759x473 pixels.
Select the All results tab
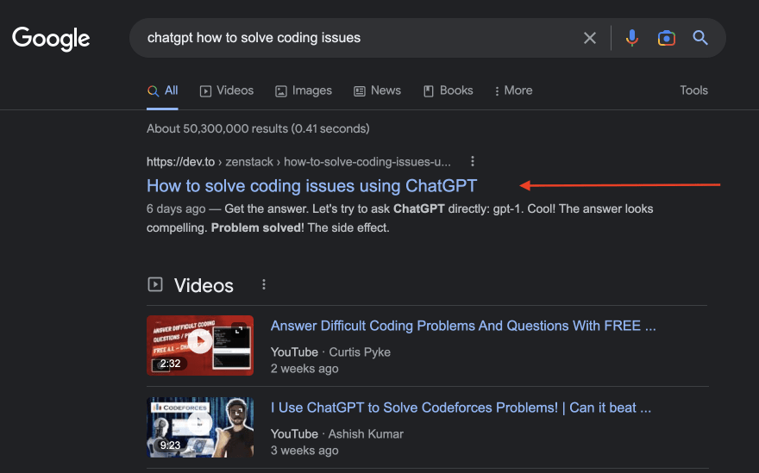click(163, 90)
